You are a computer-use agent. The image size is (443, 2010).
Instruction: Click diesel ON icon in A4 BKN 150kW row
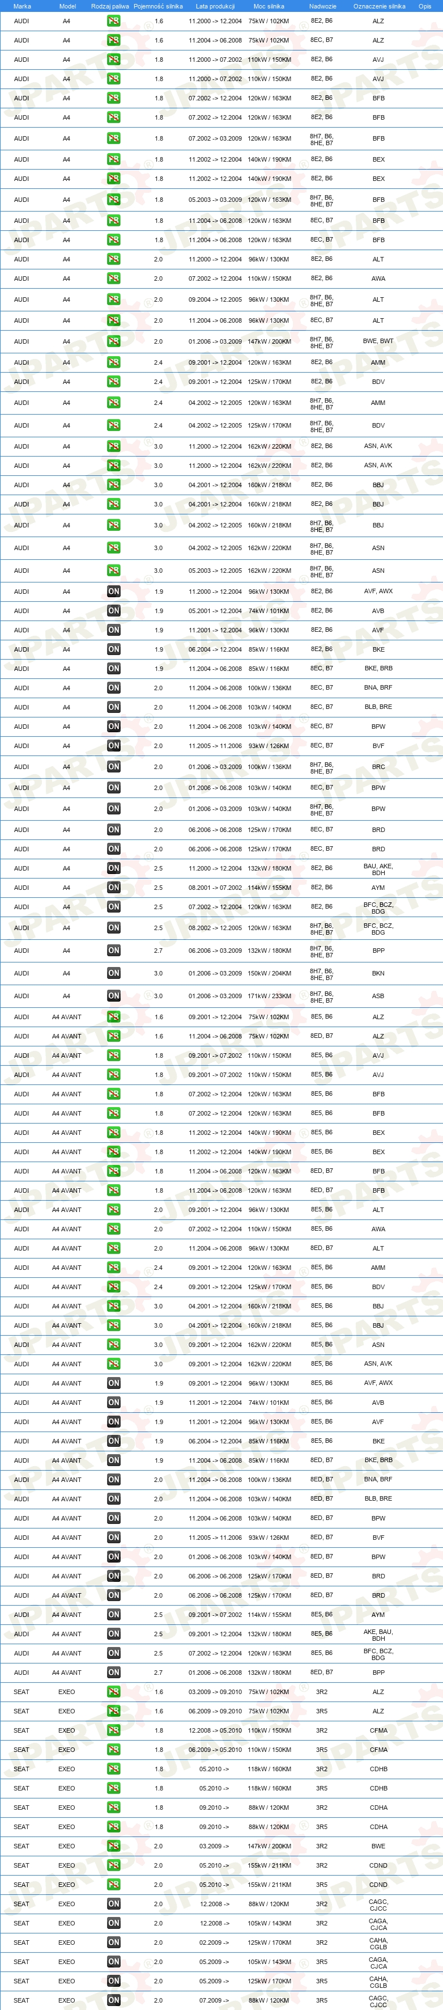(x=114, y=974)
